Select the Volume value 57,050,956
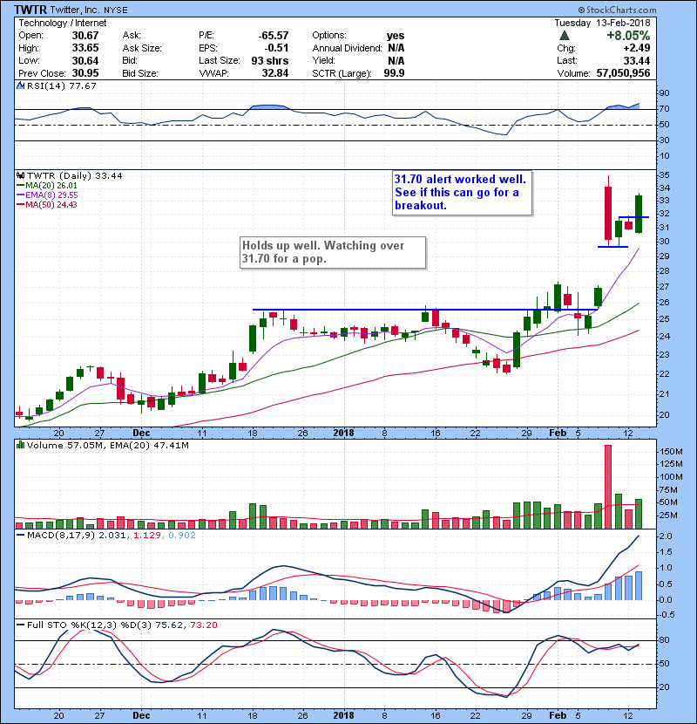 click(x=623, y=73)
